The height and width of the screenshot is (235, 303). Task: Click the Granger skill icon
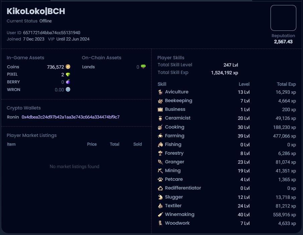[160, 162]
